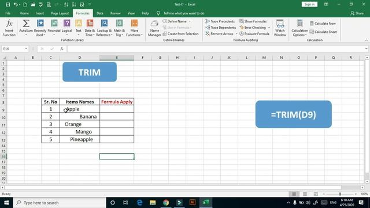The image size is (370, 208).
Task: Click Create from Selection
Action: [x=180, y=34]
